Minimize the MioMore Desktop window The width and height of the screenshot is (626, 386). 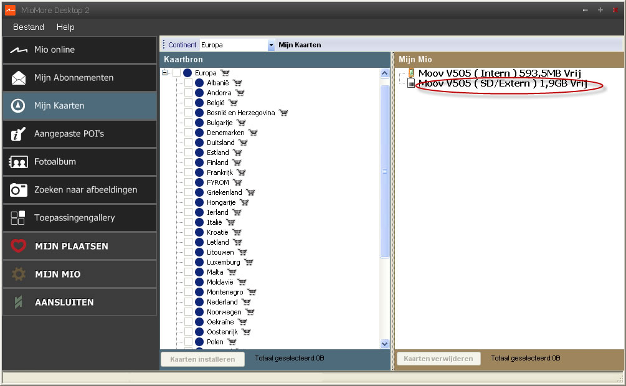click(586, 10)
